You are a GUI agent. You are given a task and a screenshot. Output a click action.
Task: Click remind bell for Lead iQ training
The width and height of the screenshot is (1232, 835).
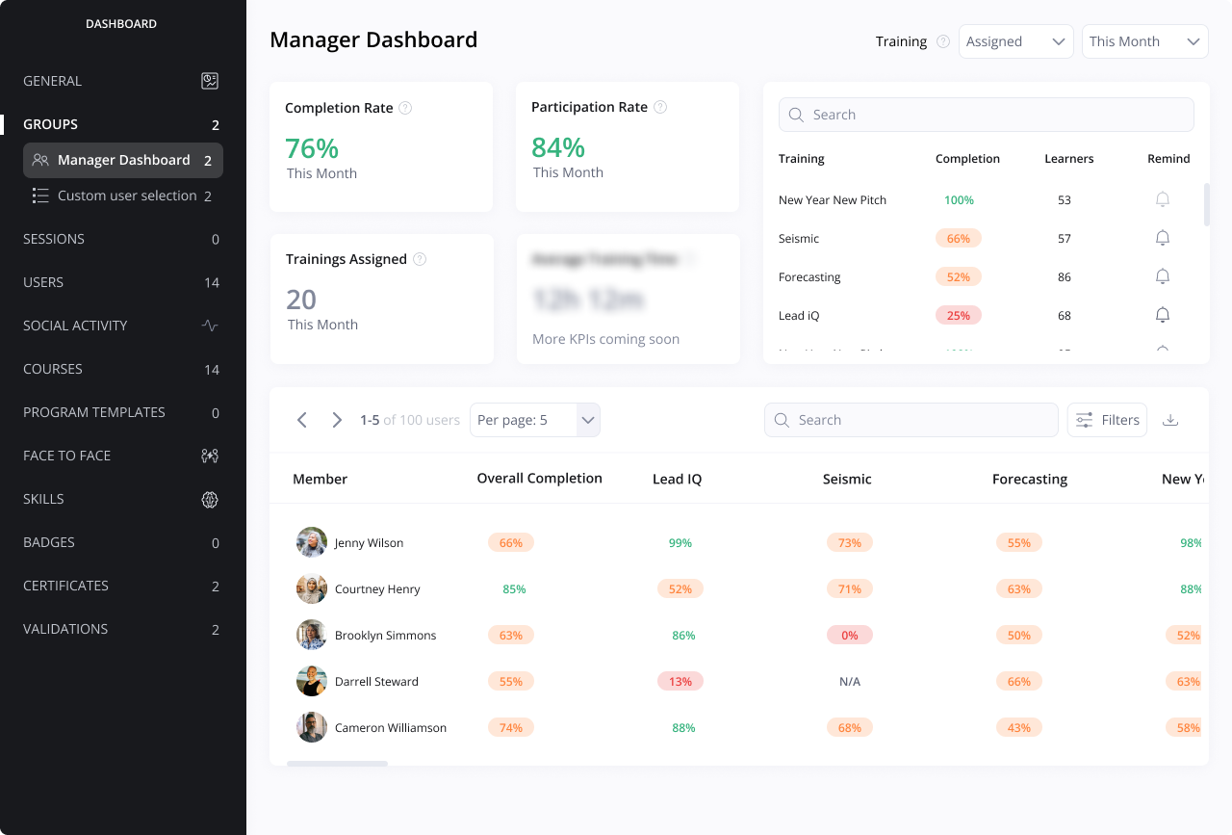point(1163,315)
